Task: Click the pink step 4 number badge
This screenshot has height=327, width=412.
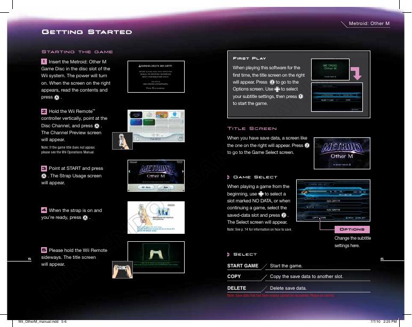Action: pos(44,210)
